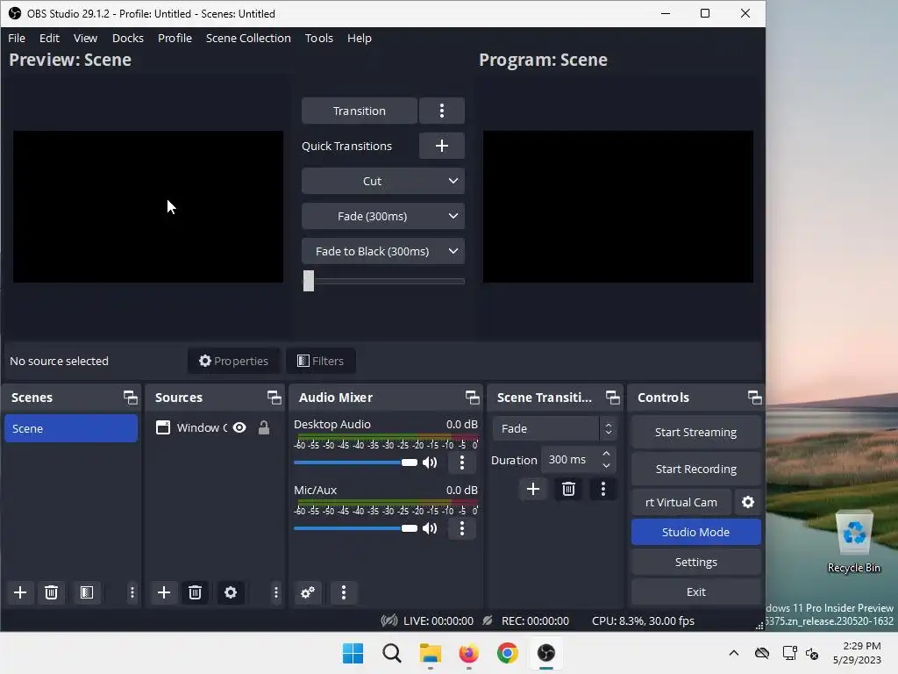Viewport: 898px width, 674px height.
Task: Open the Fade scene transition combo box
Action: coord(554,428)
